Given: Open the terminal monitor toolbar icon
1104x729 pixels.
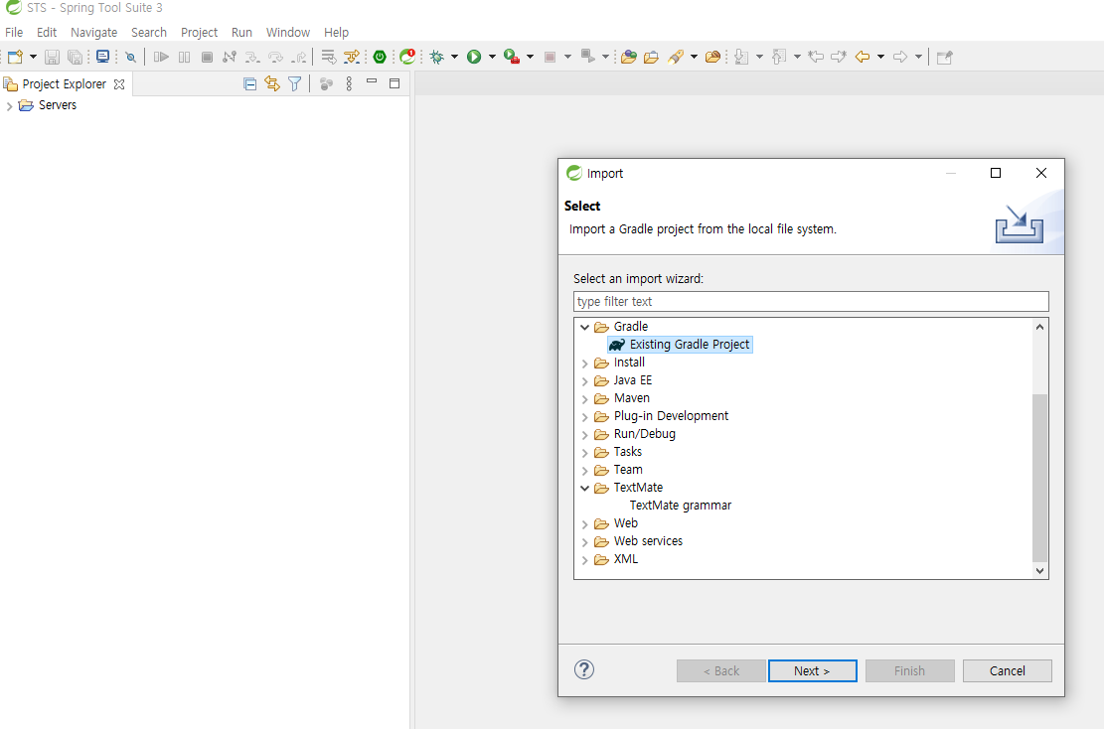Looking at the screenshot, I should pyautogui.click(x=102, y=57).
